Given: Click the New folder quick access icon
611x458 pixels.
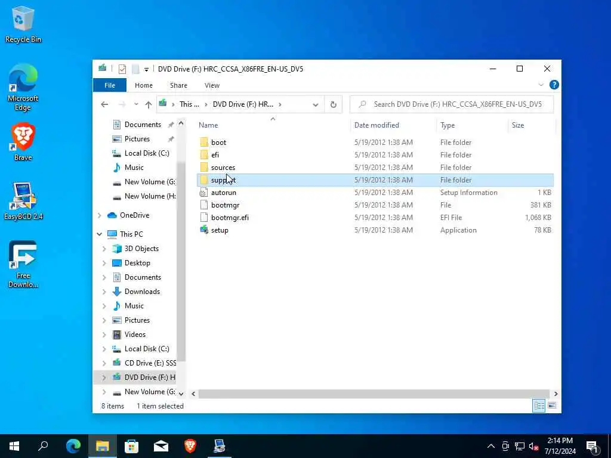Looking at the screenshot, I should pyautogui.click(x=135, y=69).
